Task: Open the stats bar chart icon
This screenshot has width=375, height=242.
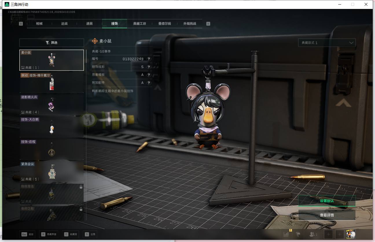Action: [286, 234]
